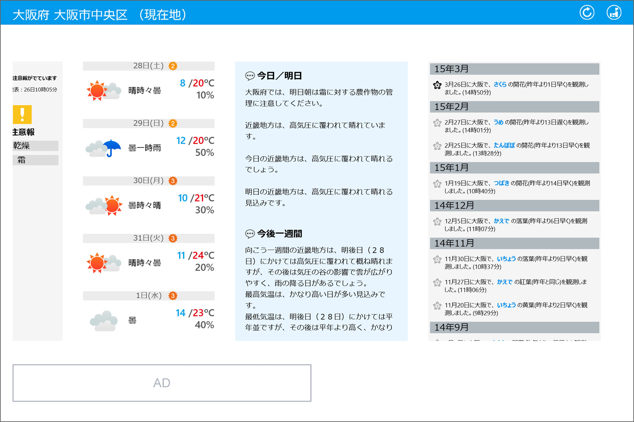Click the cloudy icon for 1日(水)

(x=103, y=320)
